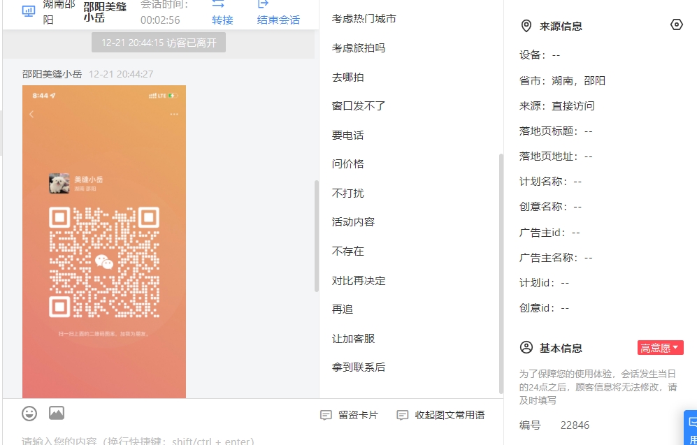
Task: Select quick phrase 对比再决定
Action: (359, 281)
